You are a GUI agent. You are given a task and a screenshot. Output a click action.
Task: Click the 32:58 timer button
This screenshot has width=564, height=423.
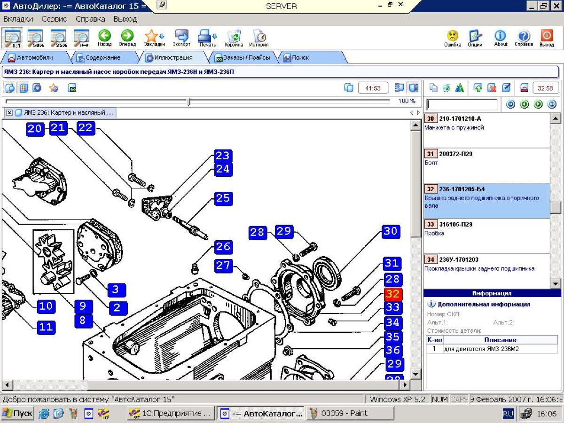pyautogui.click(x=545, y=88)
